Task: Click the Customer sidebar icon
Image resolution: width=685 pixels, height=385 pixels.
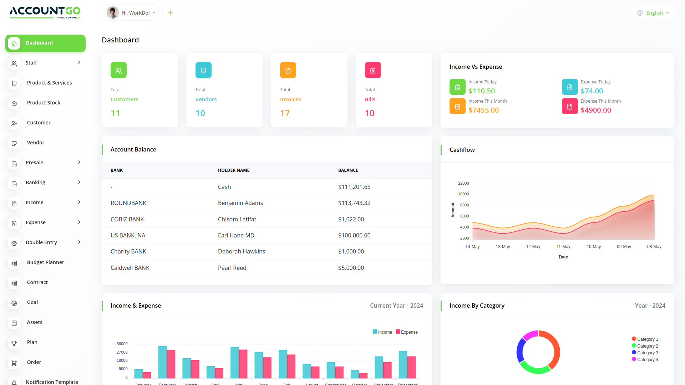Action: pos(14,123)
